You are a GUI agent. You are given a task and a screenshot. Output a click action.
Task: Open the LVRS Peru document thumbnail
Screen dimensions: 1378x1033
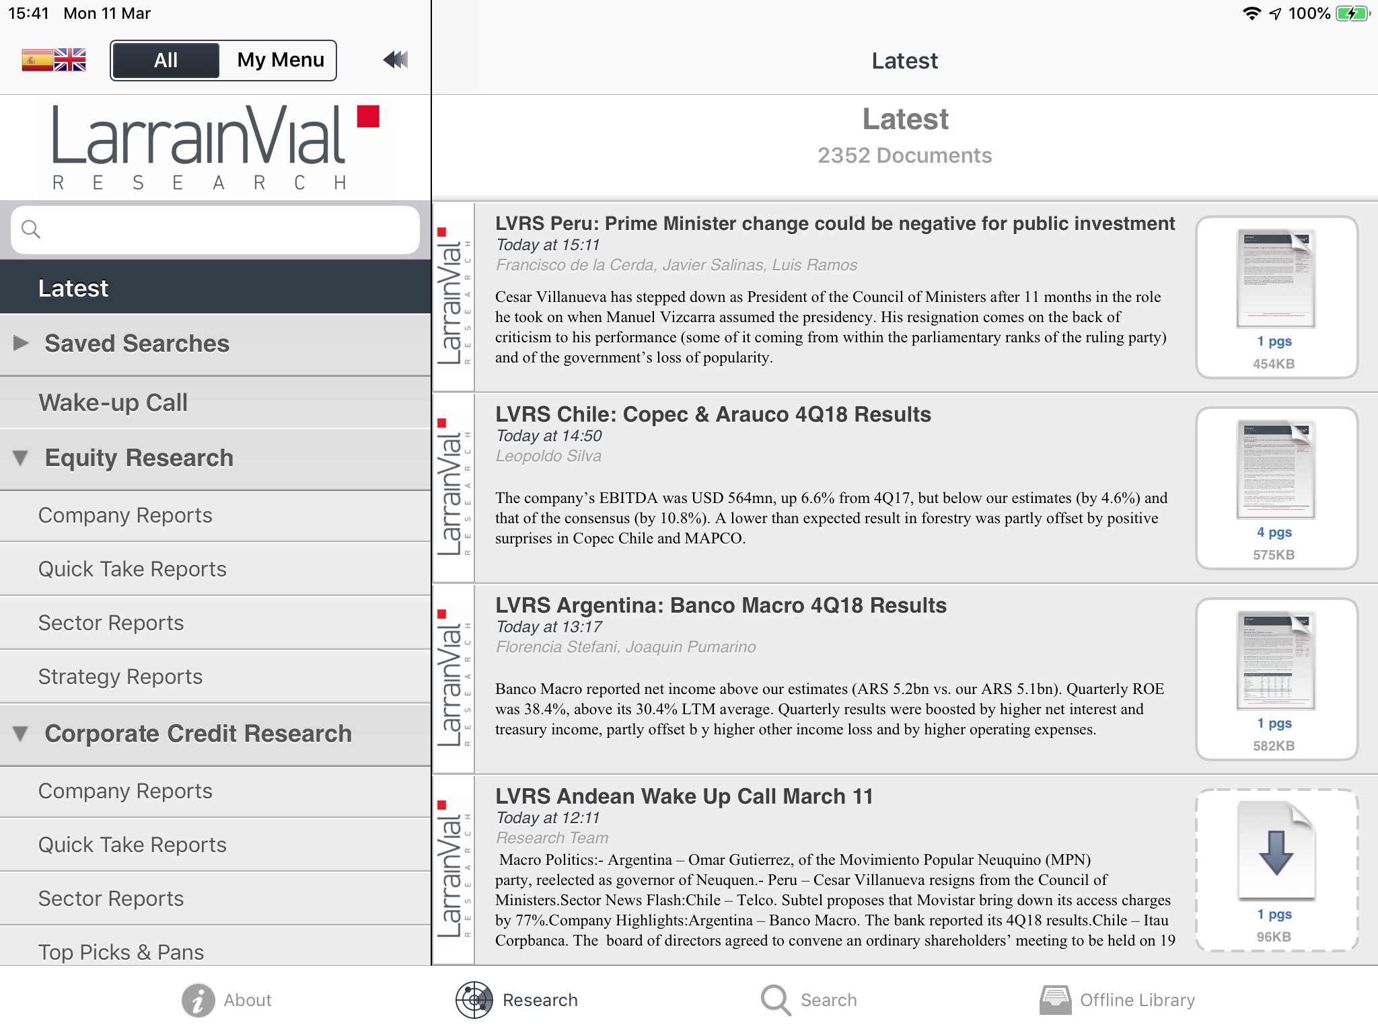[1276, 297]
